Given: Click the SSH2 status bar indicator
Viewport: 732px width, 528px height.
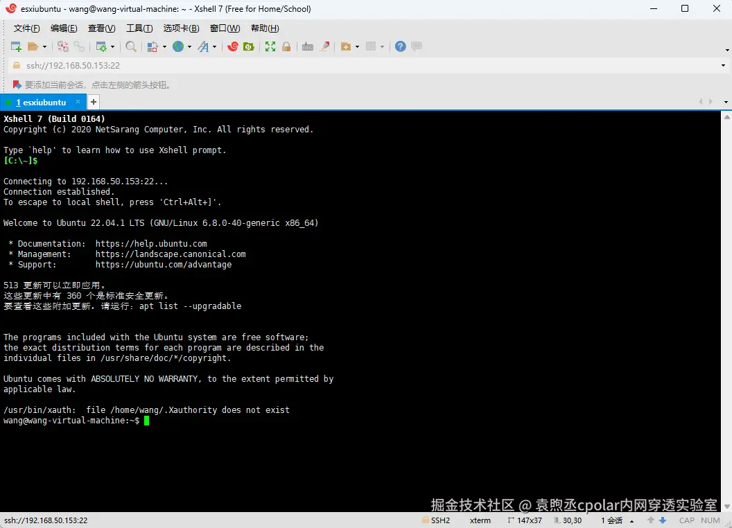Looking at the screenshot, I should (435, 520).
